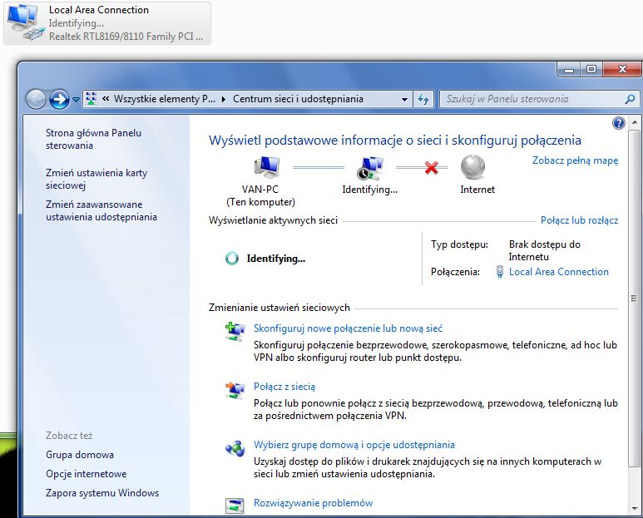Screen dimensions: 643x518
Task: Expand the breadcrumb arrow after Wszystkie elementy
Action: point(224,99)
